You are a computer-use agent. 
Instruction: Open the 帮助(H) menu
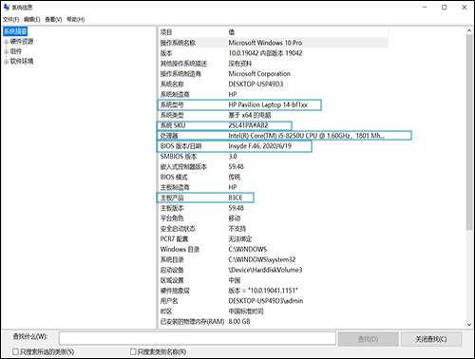click(75, 20)
